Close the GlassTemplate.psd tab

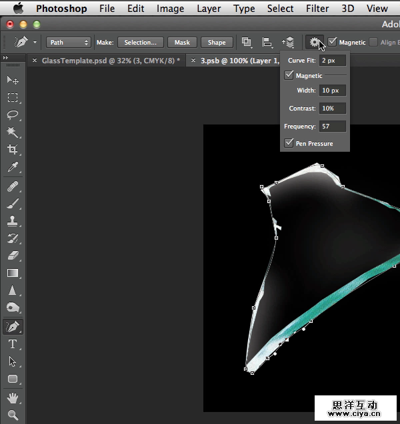coord(35,61)
